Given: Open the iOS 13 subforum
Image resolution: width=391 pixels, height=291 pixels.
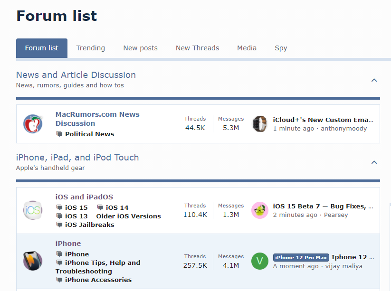Looking at the screenshot, I should point(76,216).
